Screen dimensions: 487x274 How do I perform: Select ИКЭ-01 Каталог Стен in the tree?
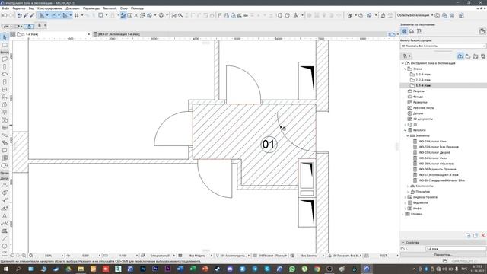[432, 142]
